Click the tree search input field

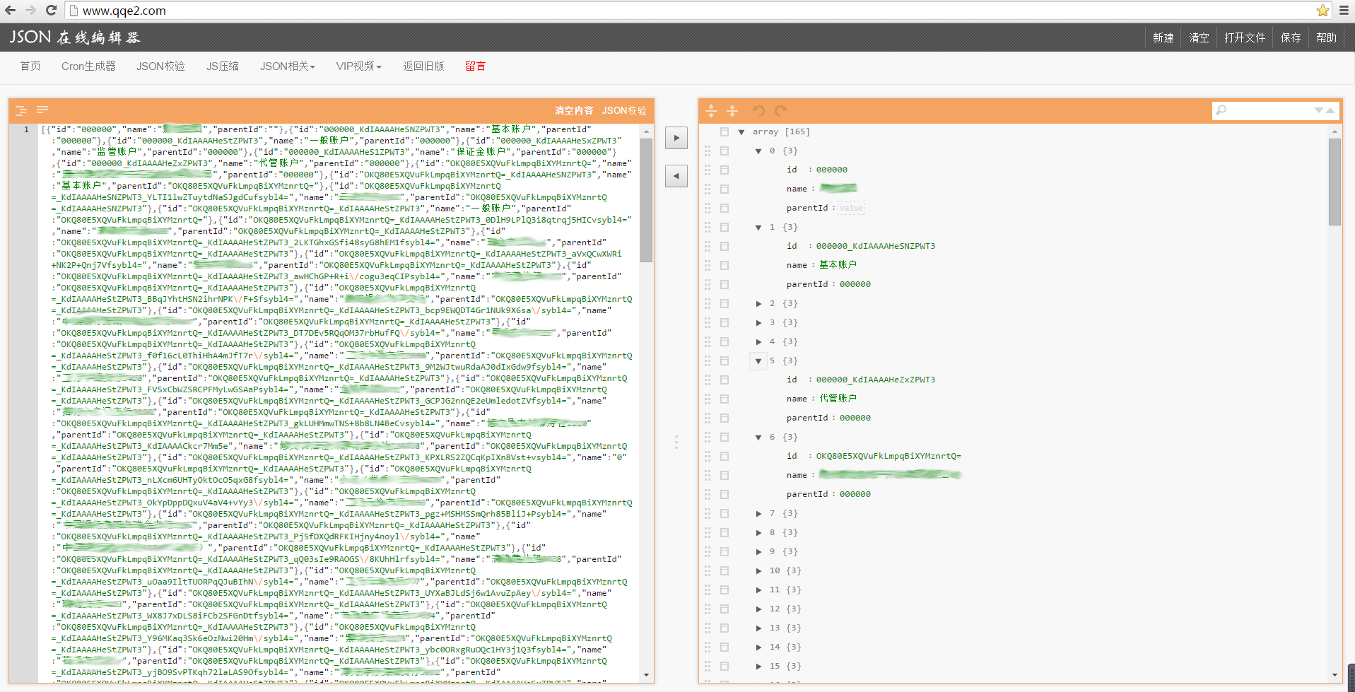pyautogui.click(x=1268, y=110)
